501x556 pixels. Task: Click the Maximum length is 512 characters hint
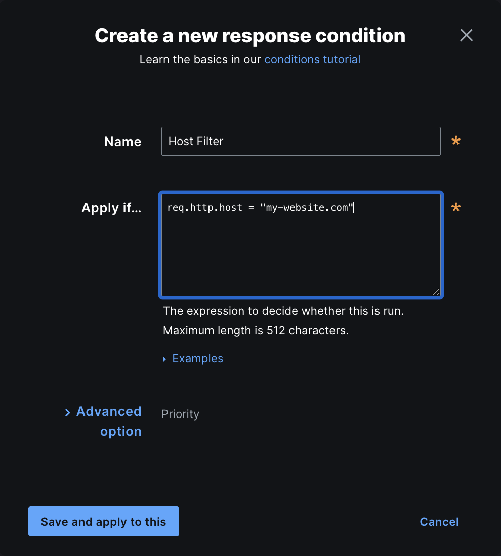(x=256, y=330)
